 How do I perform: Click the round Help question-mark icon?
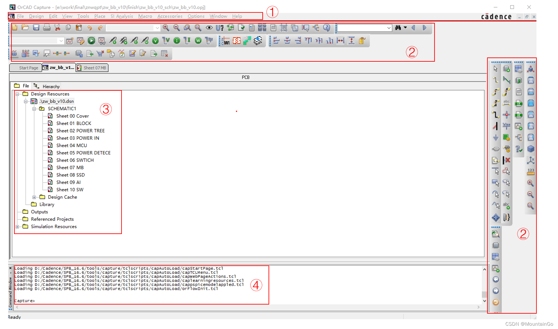[x=327, y=28]
